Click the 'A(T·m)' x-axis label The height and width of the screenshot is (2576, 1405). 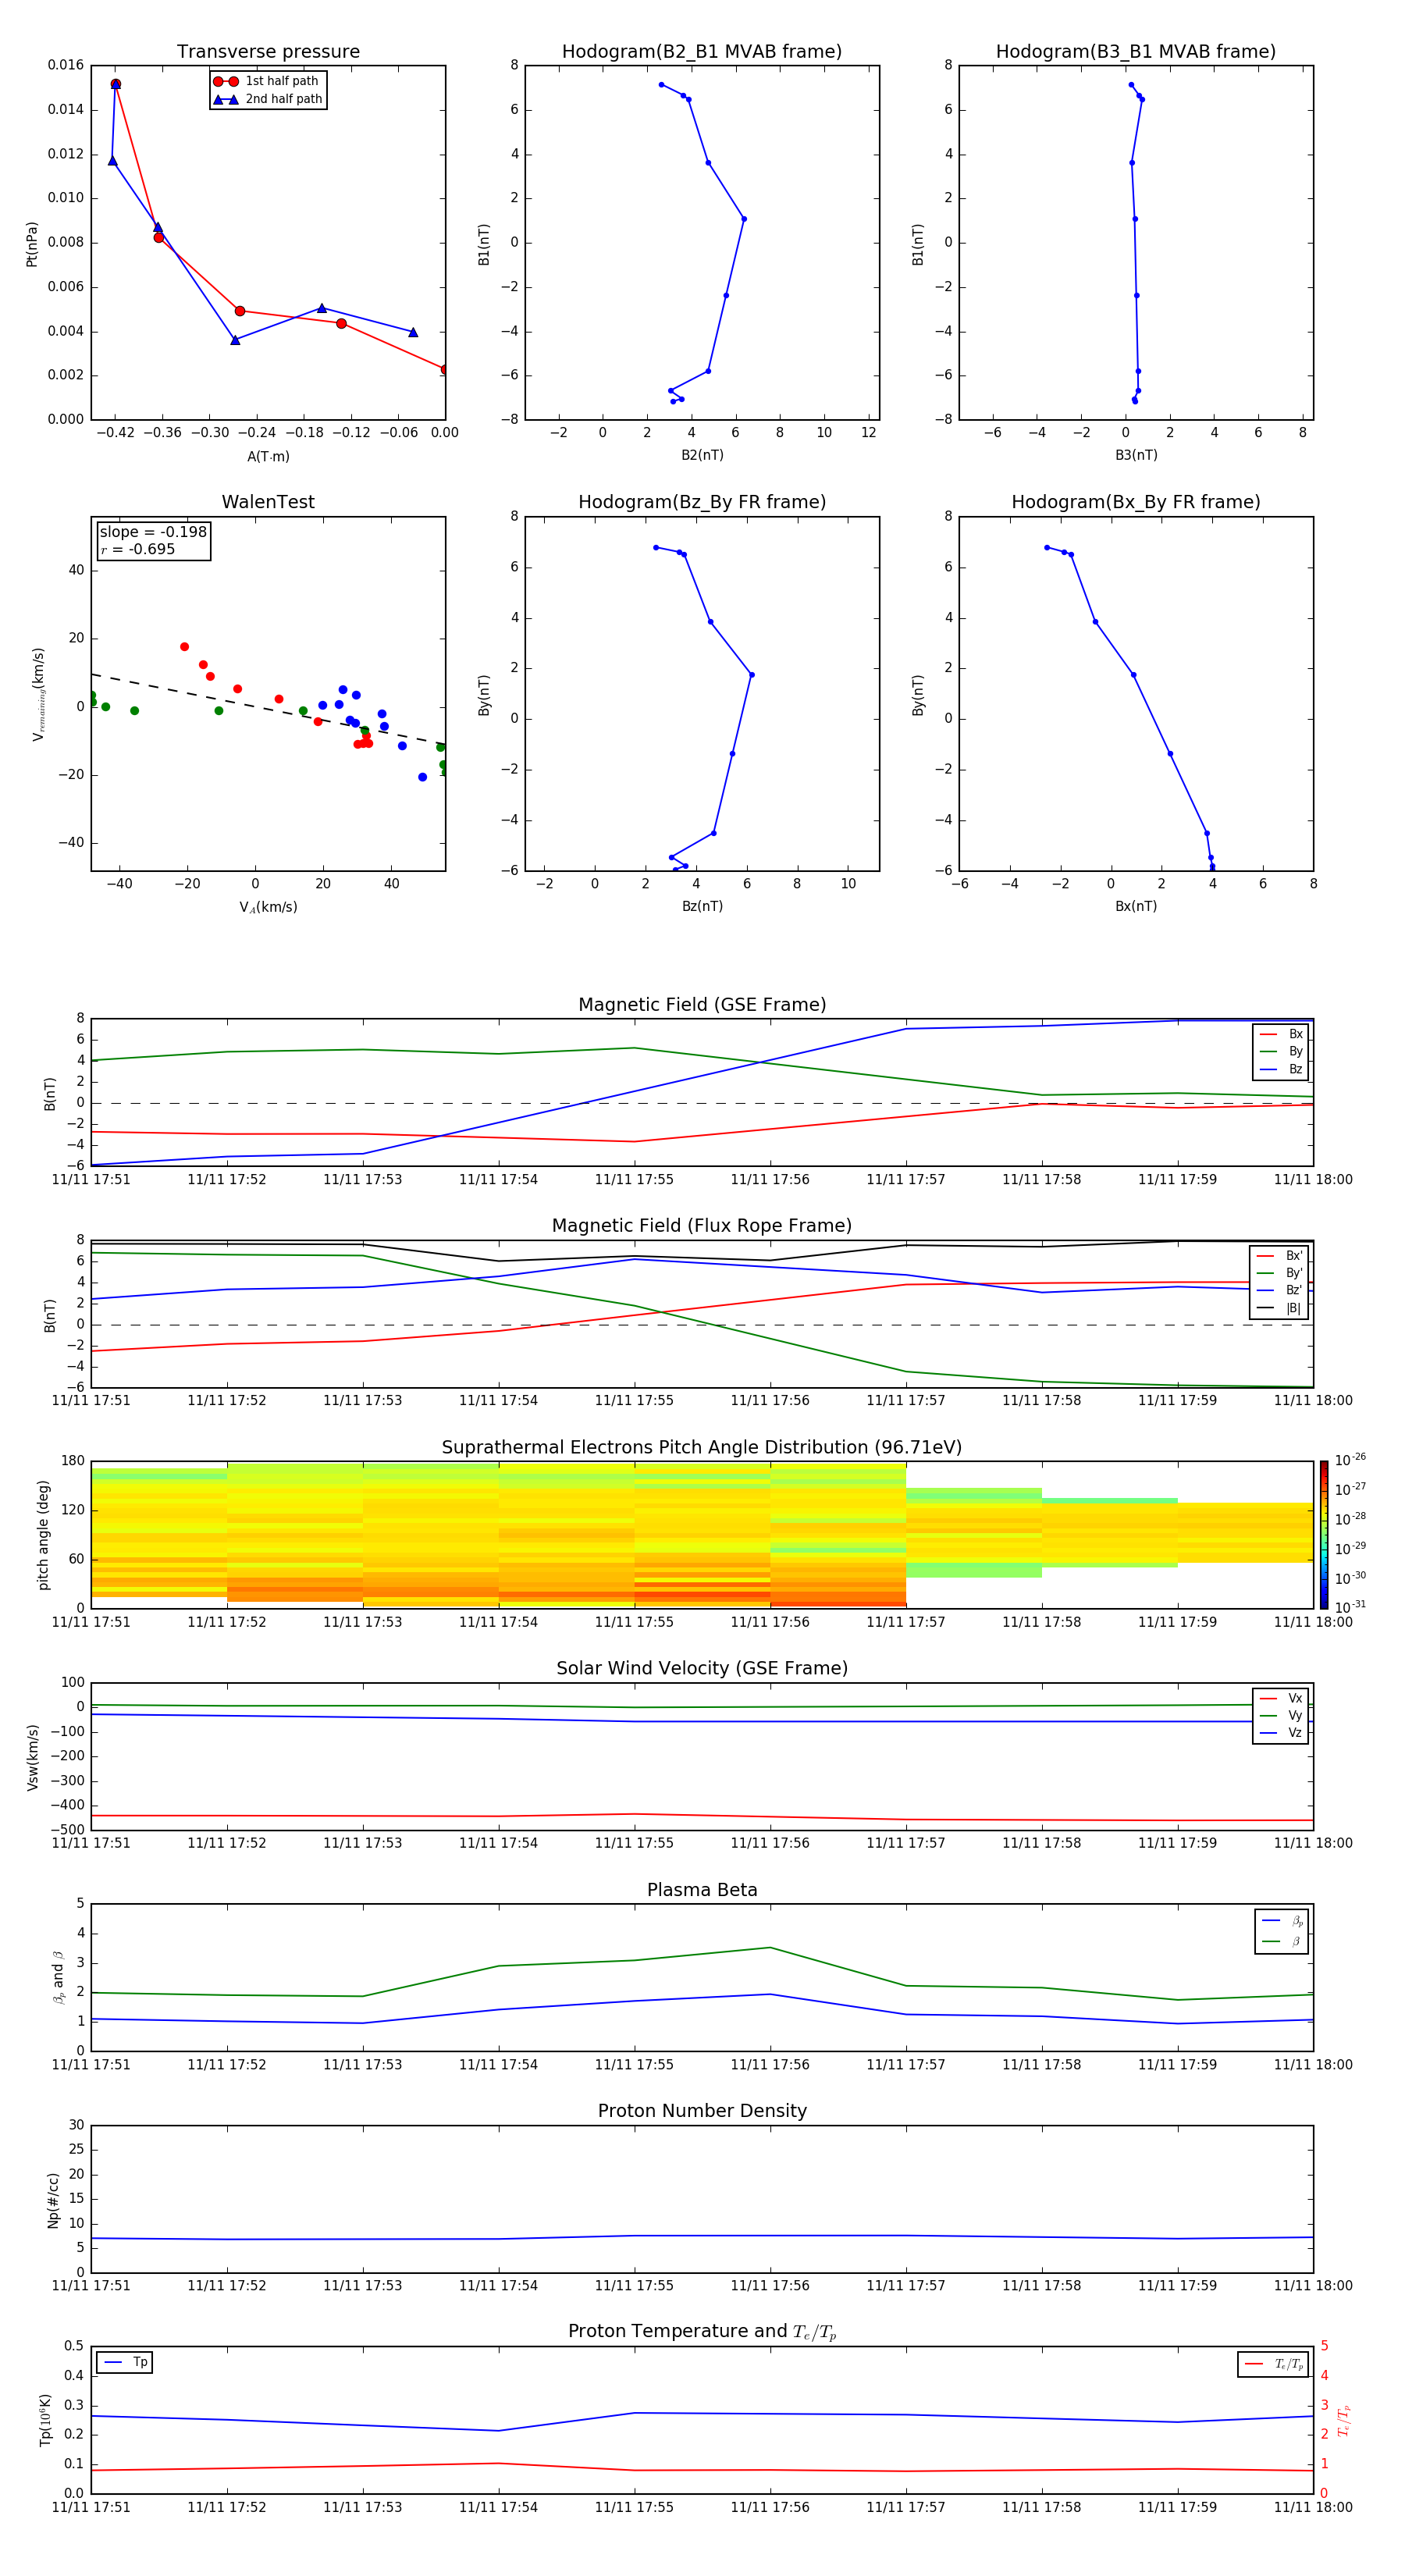268,457
